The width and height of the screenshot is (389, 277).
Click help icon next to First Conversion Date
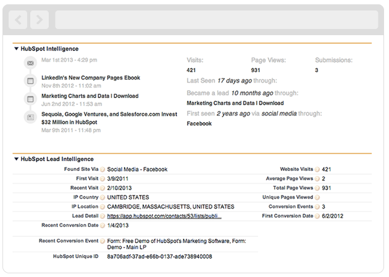(317, 217)
